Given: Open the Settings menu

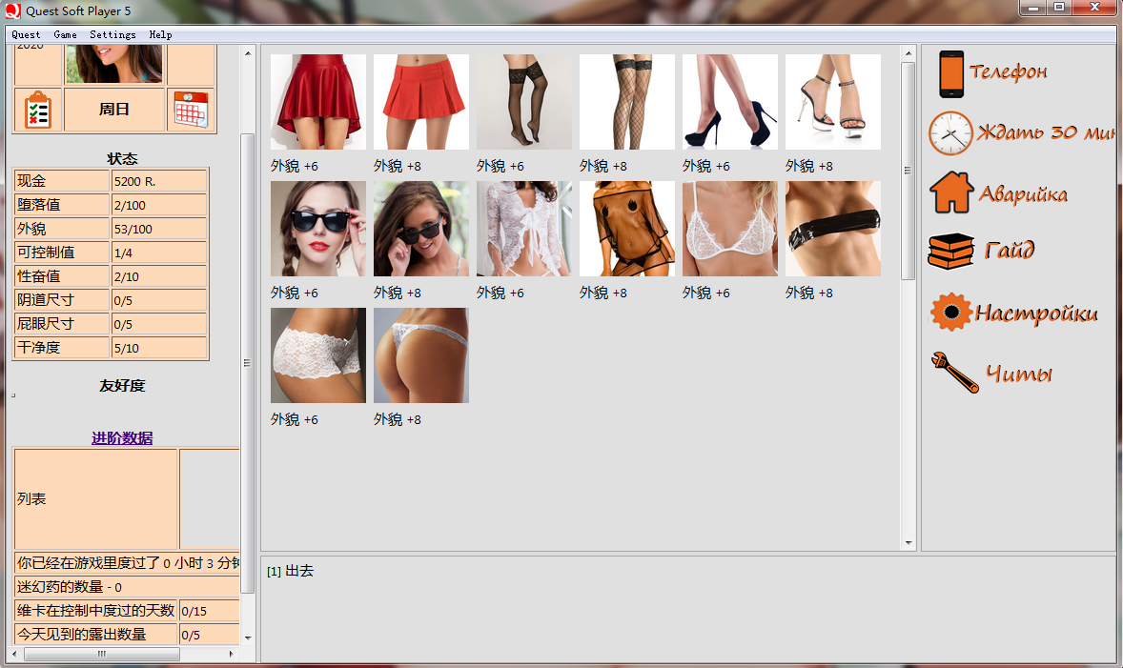Looking at the screenshot, I should 112,34.
